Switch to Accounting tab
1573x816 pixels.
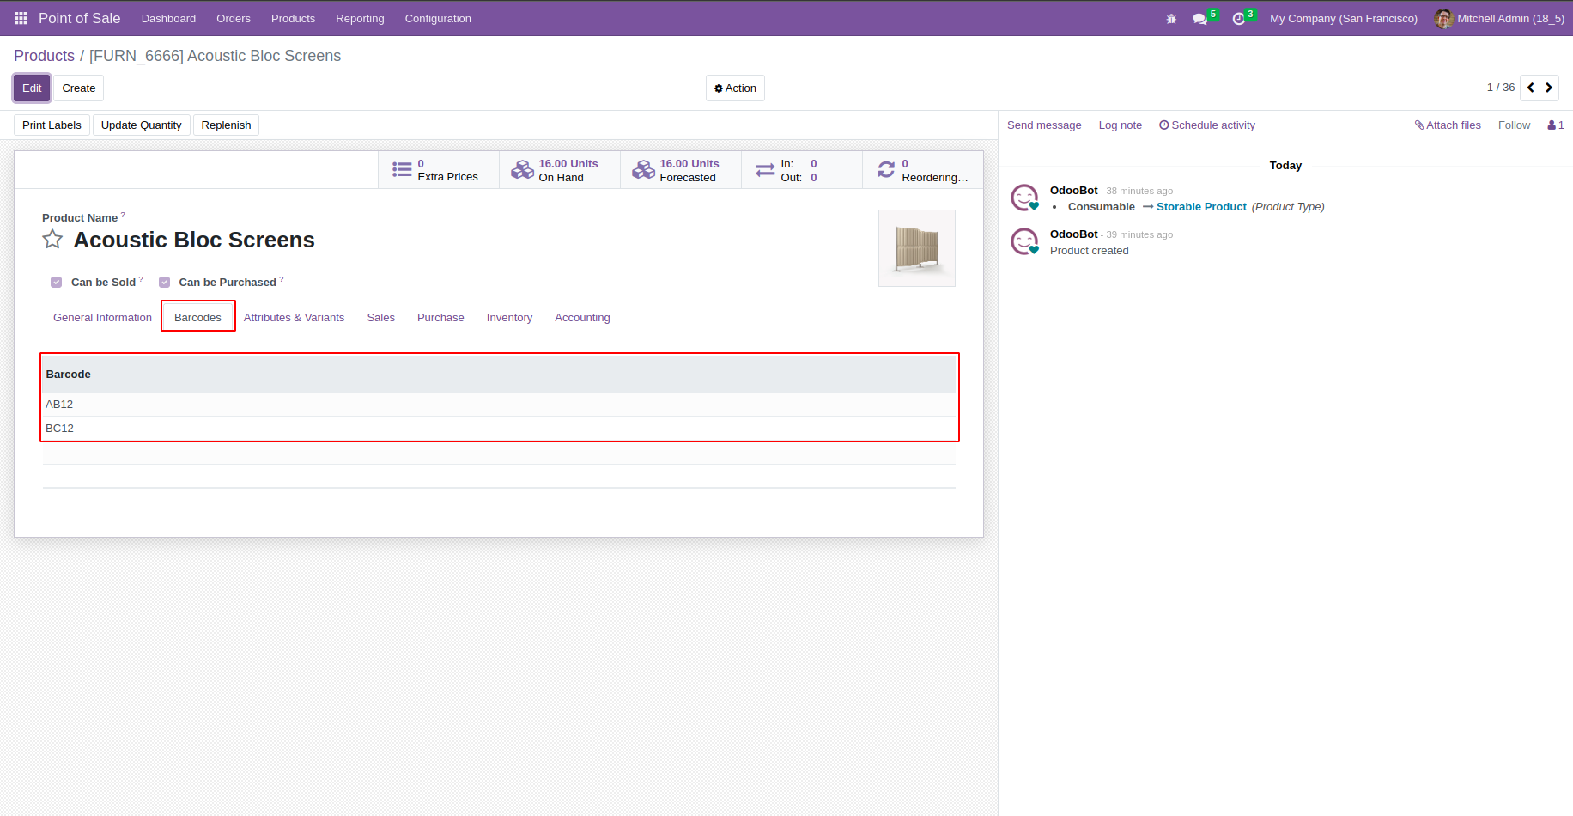point(582,318)
